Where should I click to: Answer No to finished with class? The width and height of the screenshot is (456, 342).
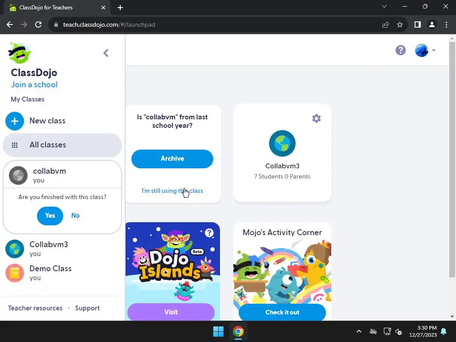(x=75, y=216)
